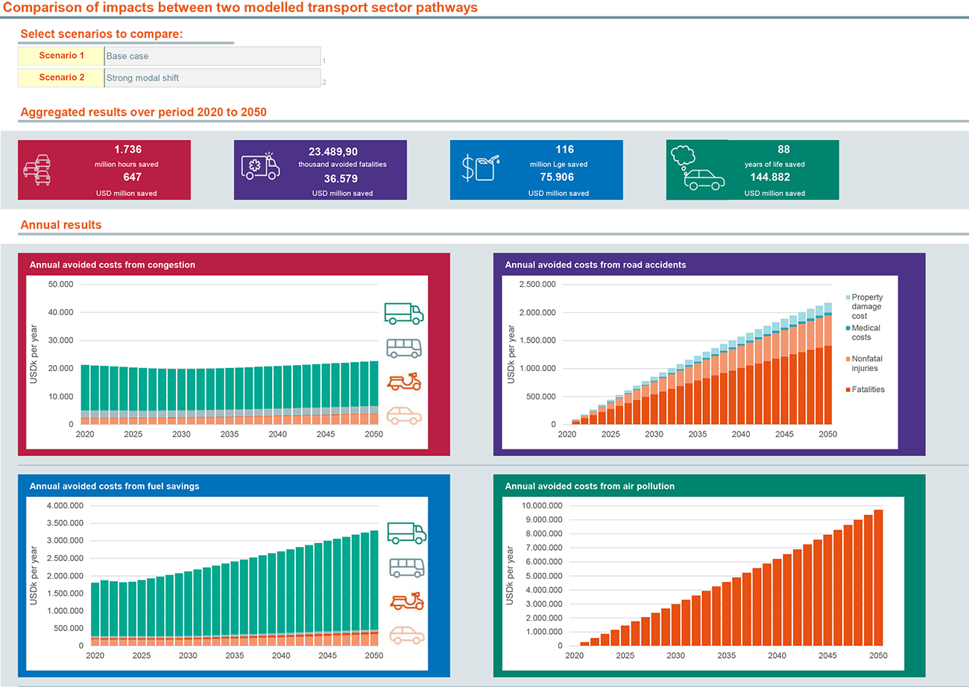
Task: Click the 'Annual results' heading
Action: 61,224
